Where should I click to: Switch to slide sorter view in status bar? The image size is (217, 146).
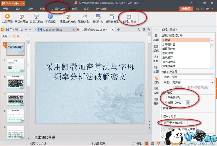pos(153,143)
